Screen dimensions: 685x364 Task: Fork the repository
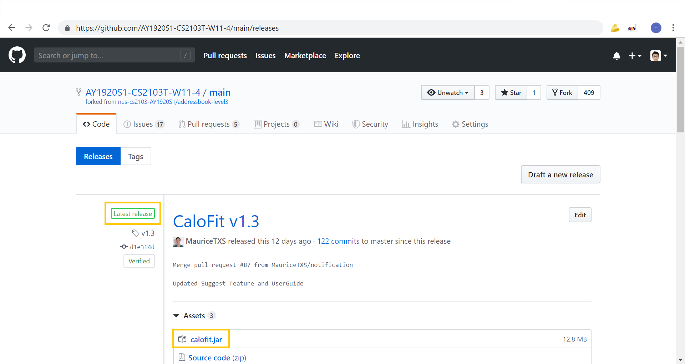coord(562,92)
